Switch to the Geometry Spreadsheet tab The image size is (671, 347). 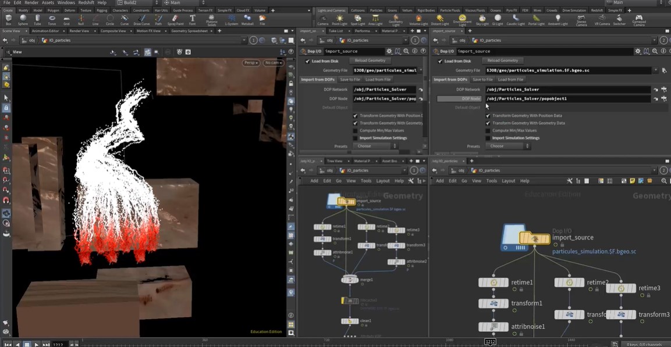click(189, 31)
